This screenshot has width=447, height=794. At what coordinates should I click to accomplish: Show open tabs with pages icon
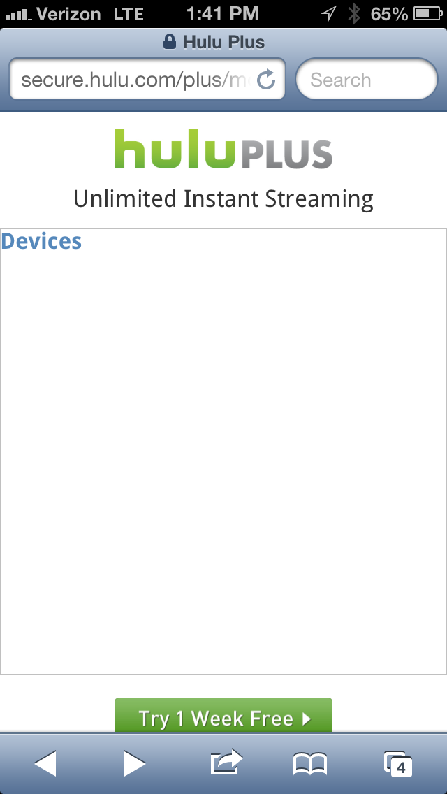pos(398,763)
